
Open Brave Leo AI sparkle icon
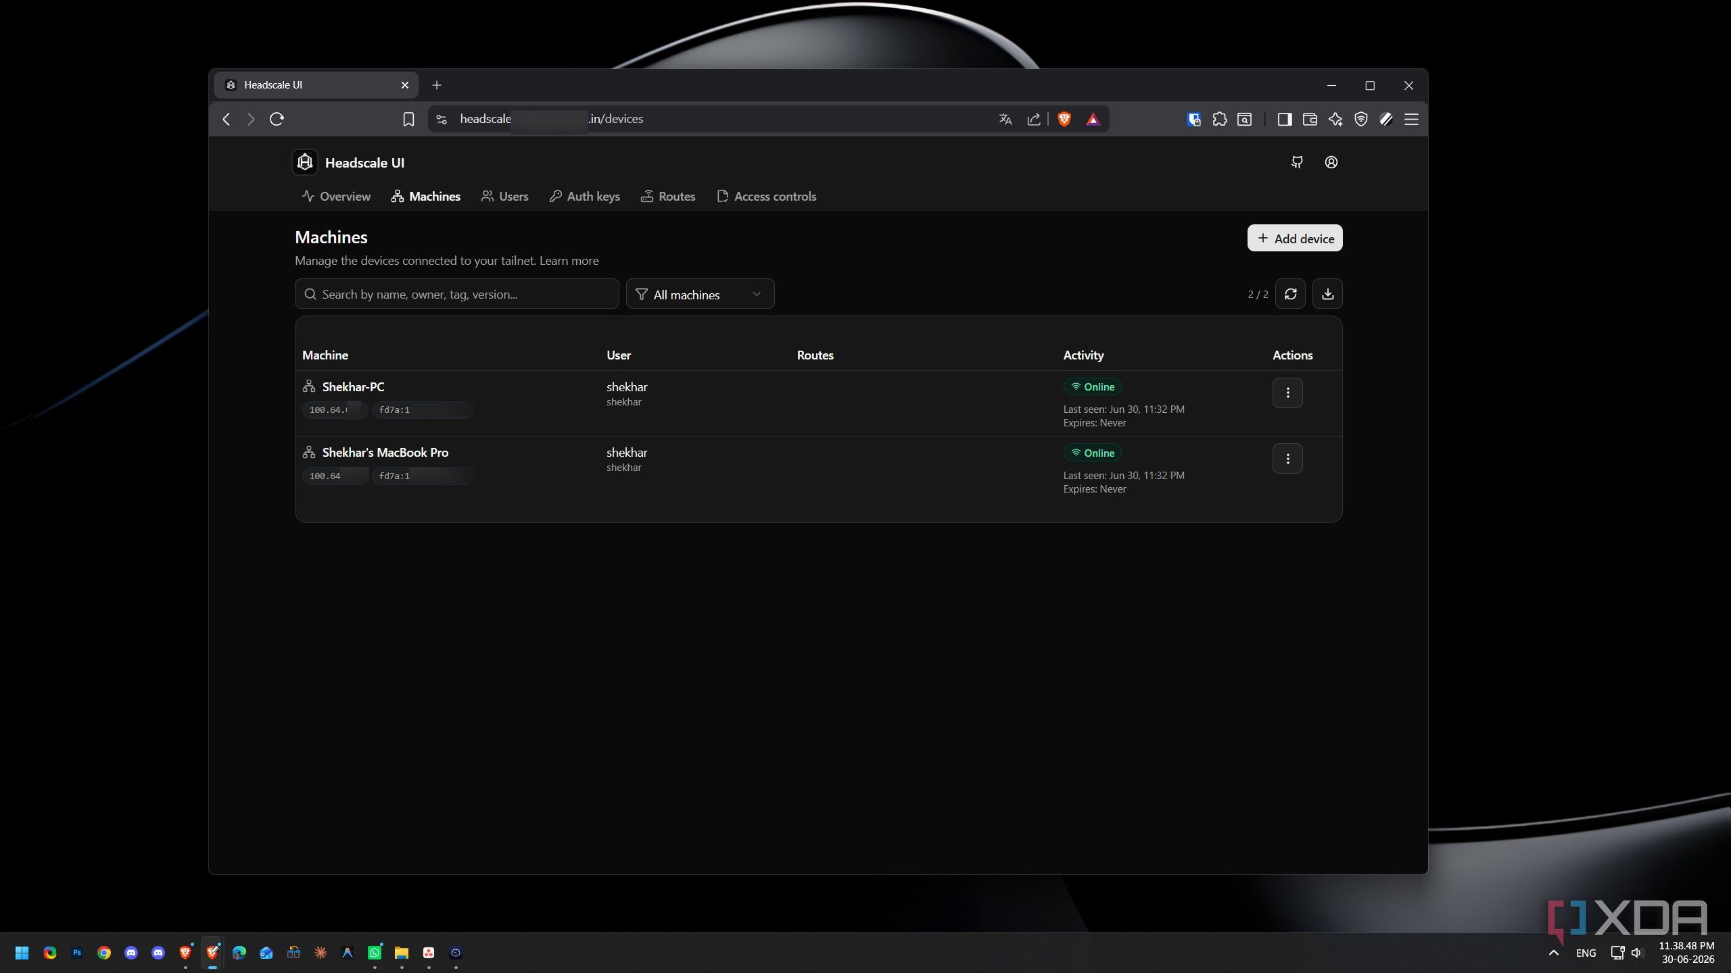pos(1335,120)
